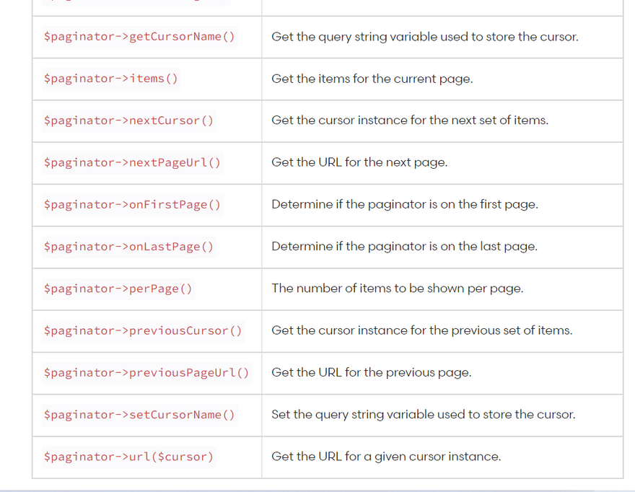
Task: Click the $paginator->onFirstPage() method code
Action: pos(132,205)
